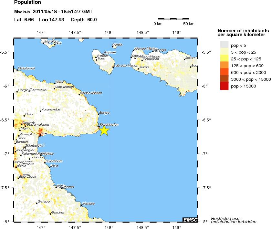Click the Kalasa Mission marker dot
Viewport: 271px width, 229px height.
79,94
